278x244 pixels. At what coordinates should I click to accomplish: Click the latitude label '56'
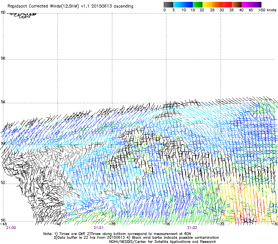click(3, 102)
